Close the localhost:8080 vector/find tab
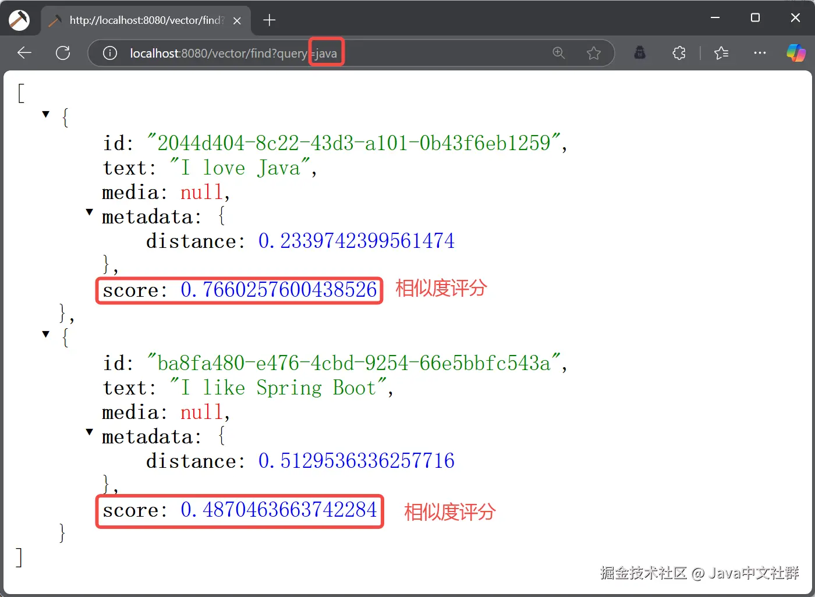This screenshot has width=815, height=597. pyautogui.click(x=237, y=20)
